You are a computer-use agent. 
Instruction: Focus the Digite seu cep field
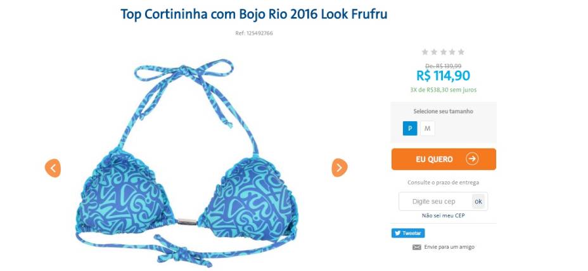coord(435,202)
